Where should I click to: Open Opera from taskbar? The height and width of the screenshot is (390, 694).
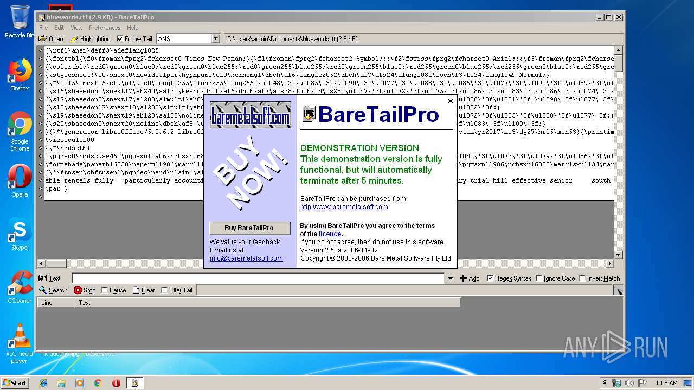pos(116,383)
